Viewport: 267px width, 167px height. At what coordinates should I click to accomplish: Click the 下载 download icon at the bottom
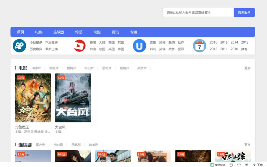[x=258, y=165]
